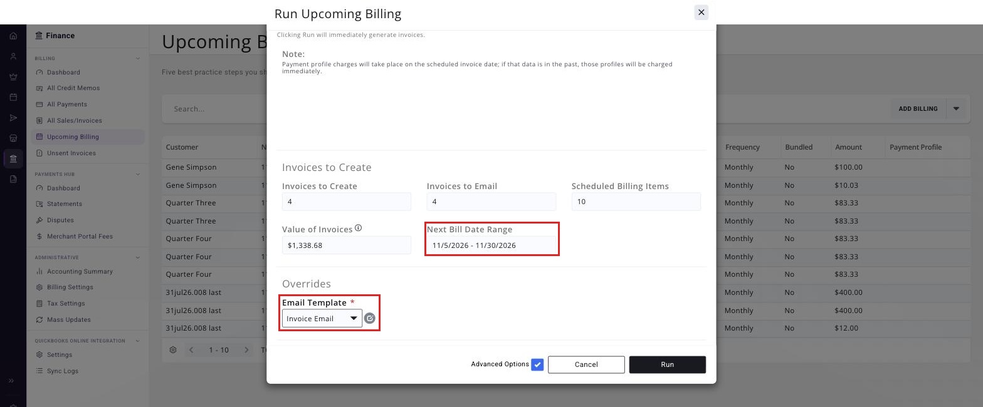
Task: Click the edit icon next to Email Template
Action: pyautogui.click(x=370, y=319)
